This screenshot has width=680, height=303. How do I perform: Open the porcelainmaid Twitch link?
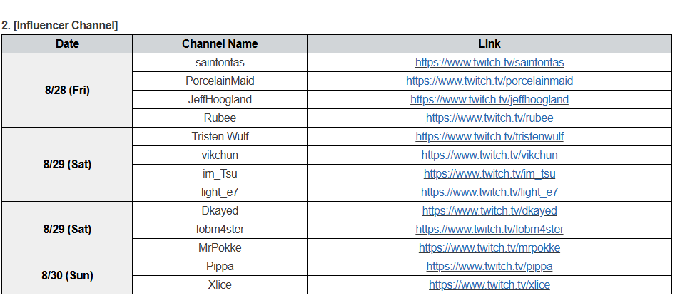(x=489, y=81)
